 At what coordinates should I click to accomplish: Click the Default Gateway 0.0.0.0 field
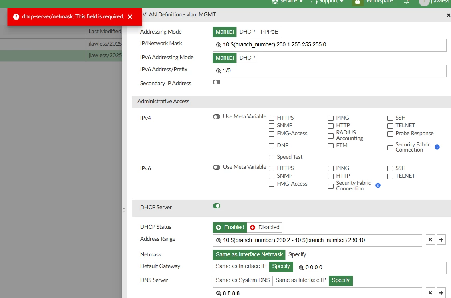pos(371,268)
